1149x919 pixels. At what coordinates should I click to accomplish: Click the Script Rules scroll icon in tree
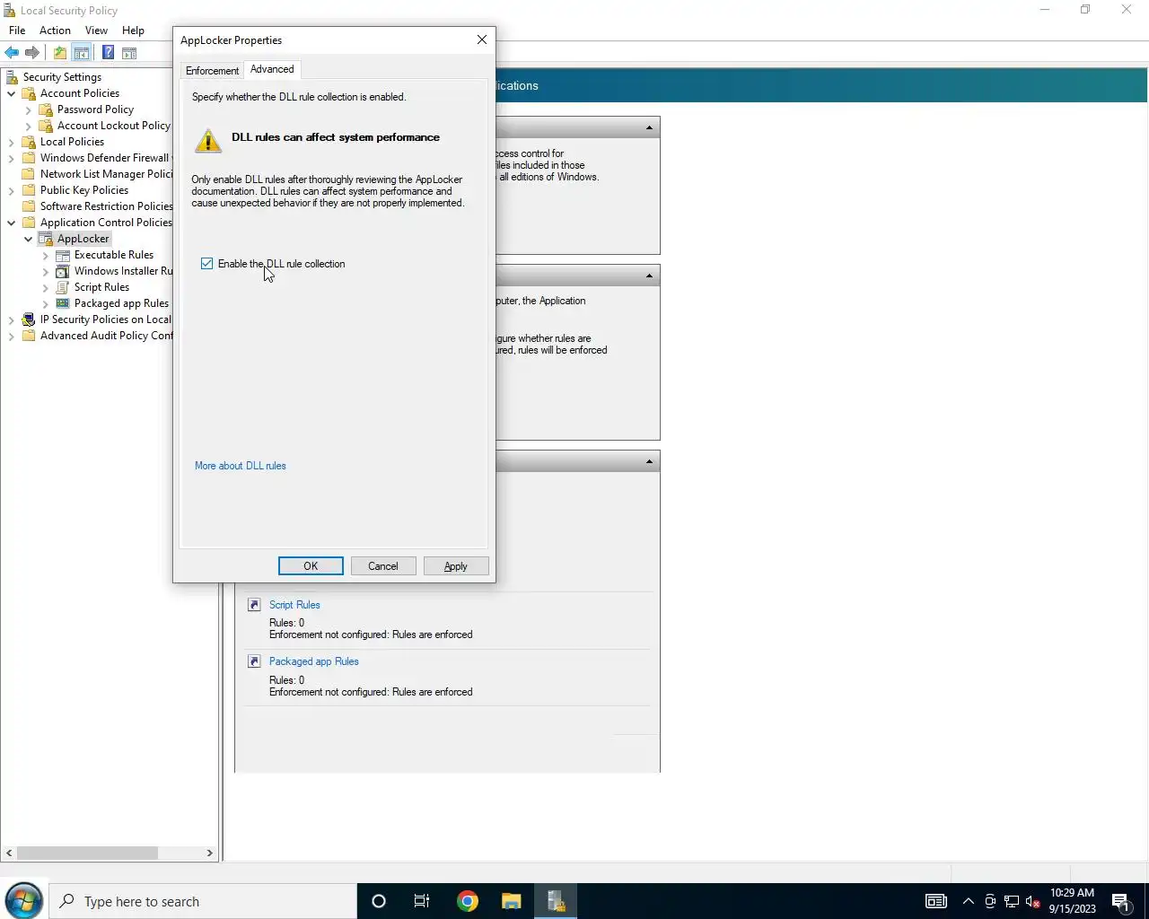click(63, 287)
